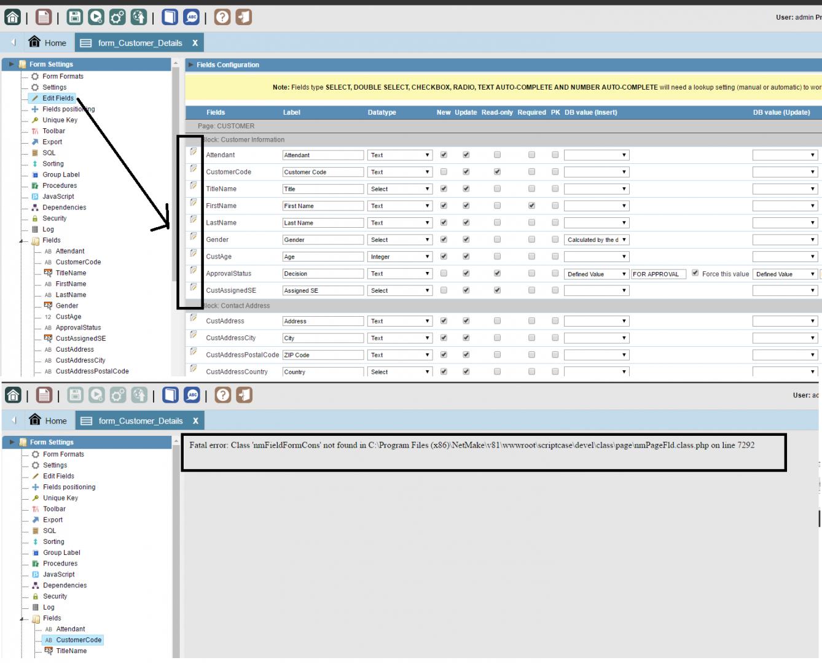Click the ABC language icon in the upper toolbar
The image size is (822, 663).
(x=192, y=17)
